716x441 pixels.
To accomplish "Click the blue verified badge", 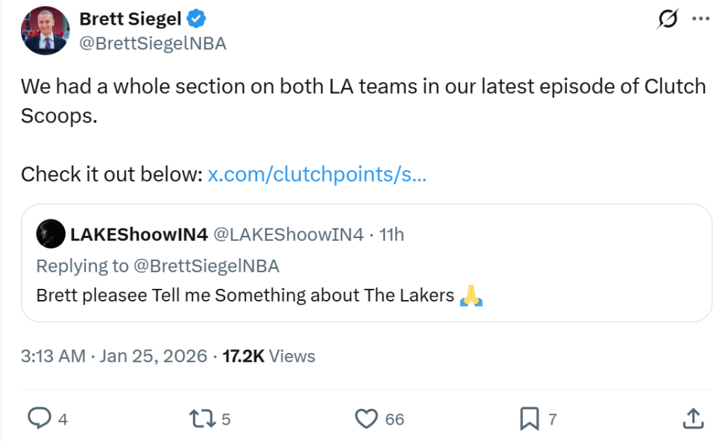I will 196,19.
